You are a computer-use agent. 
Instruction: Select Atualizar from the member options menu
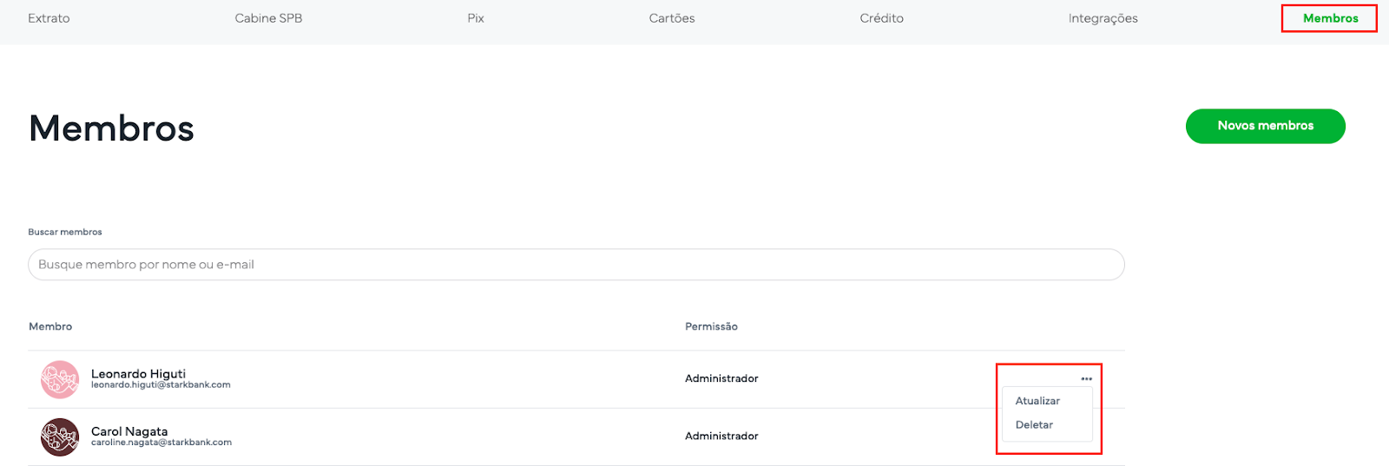1037,401
